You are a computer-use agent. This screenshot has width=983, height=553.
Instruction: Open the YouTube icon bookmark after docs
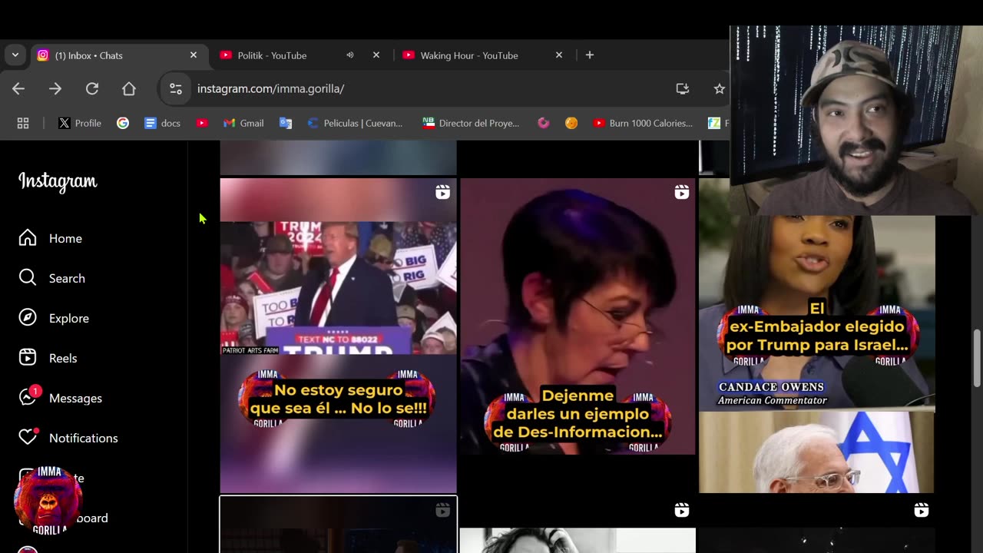(202, 123)
